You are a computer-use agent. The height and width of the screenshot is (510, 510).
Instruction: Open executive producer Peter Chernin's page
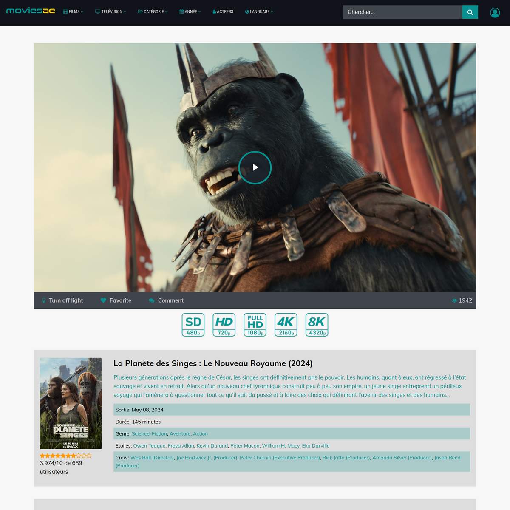[x=280, y=458]
